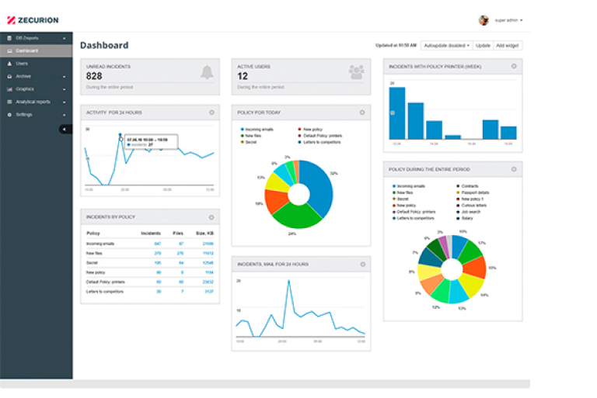
Task: Click the Settings gear icon in sidebar
Action: [9, 115]
